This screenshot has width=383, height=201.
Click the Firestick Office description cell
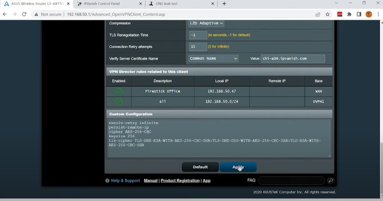[163, 91]
